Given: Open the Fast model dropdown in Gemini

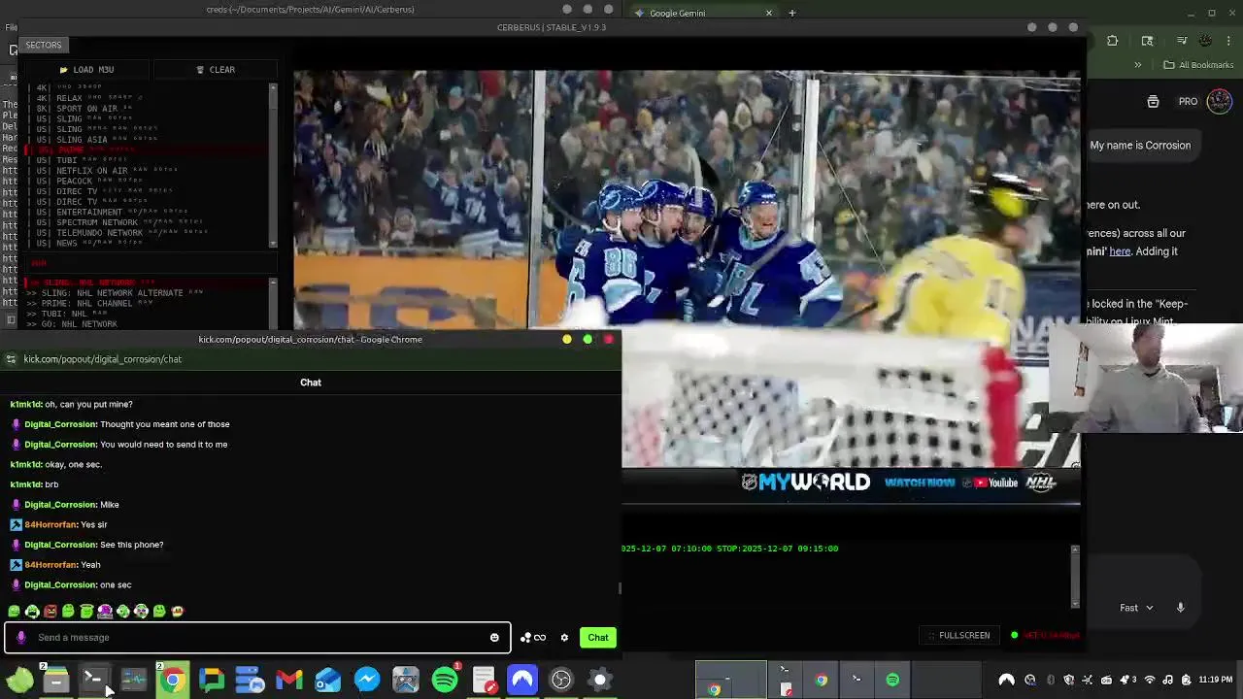Looking at the screenshot, I should pos(1136,608).
